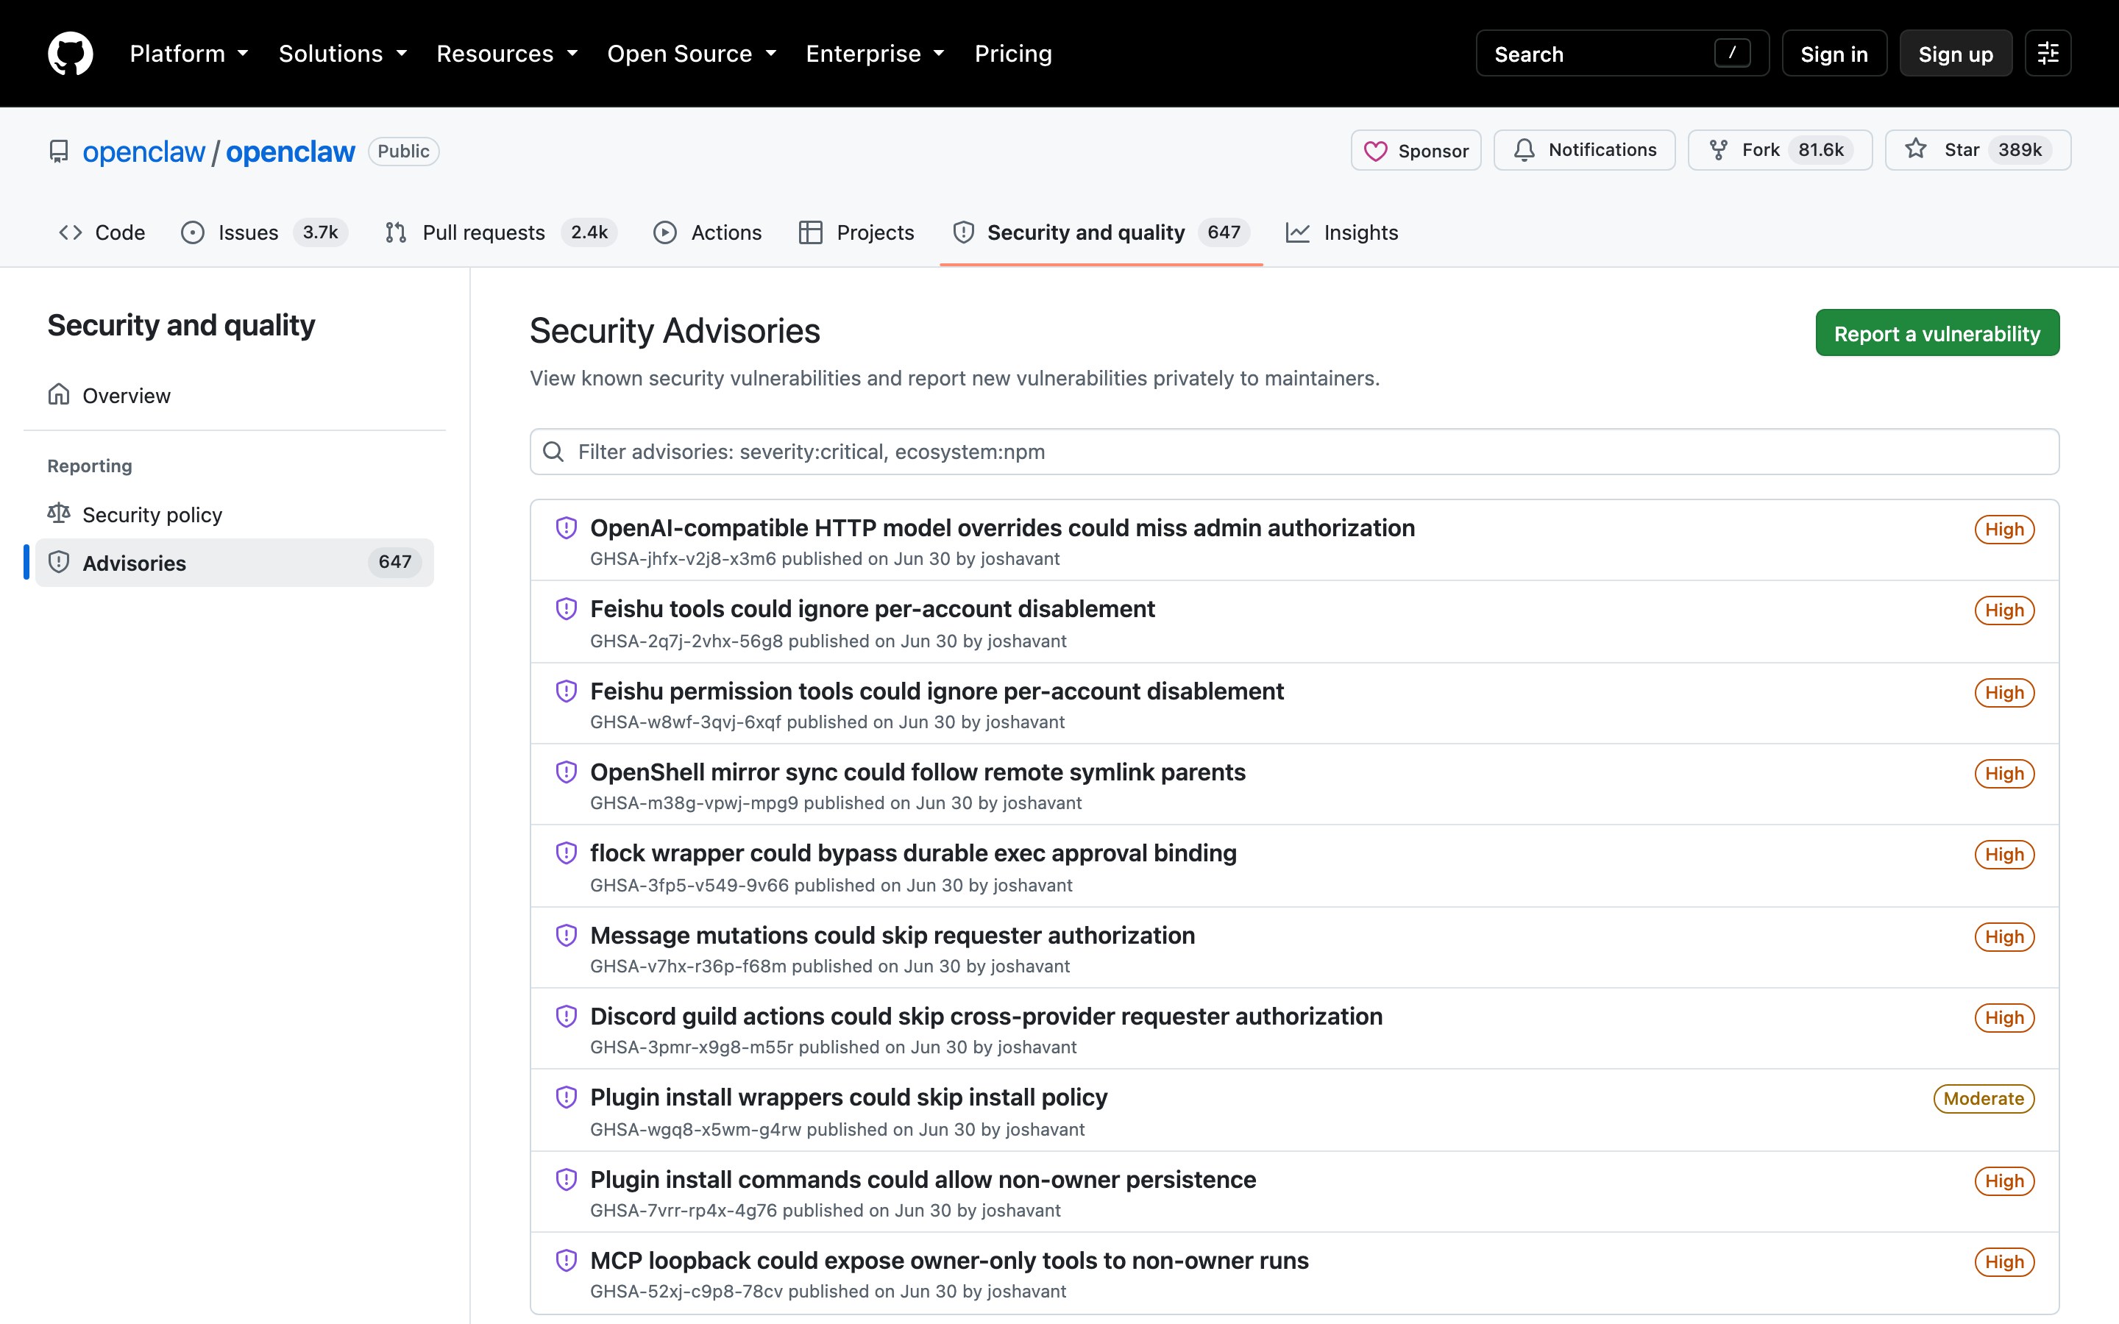
Task: Switch to the Pull requests tab
Action: [501, 232]
